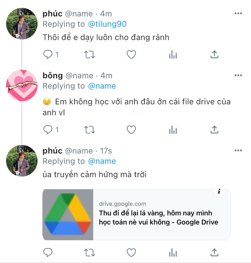Reply to bông's tweet
Viewport: 251px width, 263px height.
tap(48, 130)
